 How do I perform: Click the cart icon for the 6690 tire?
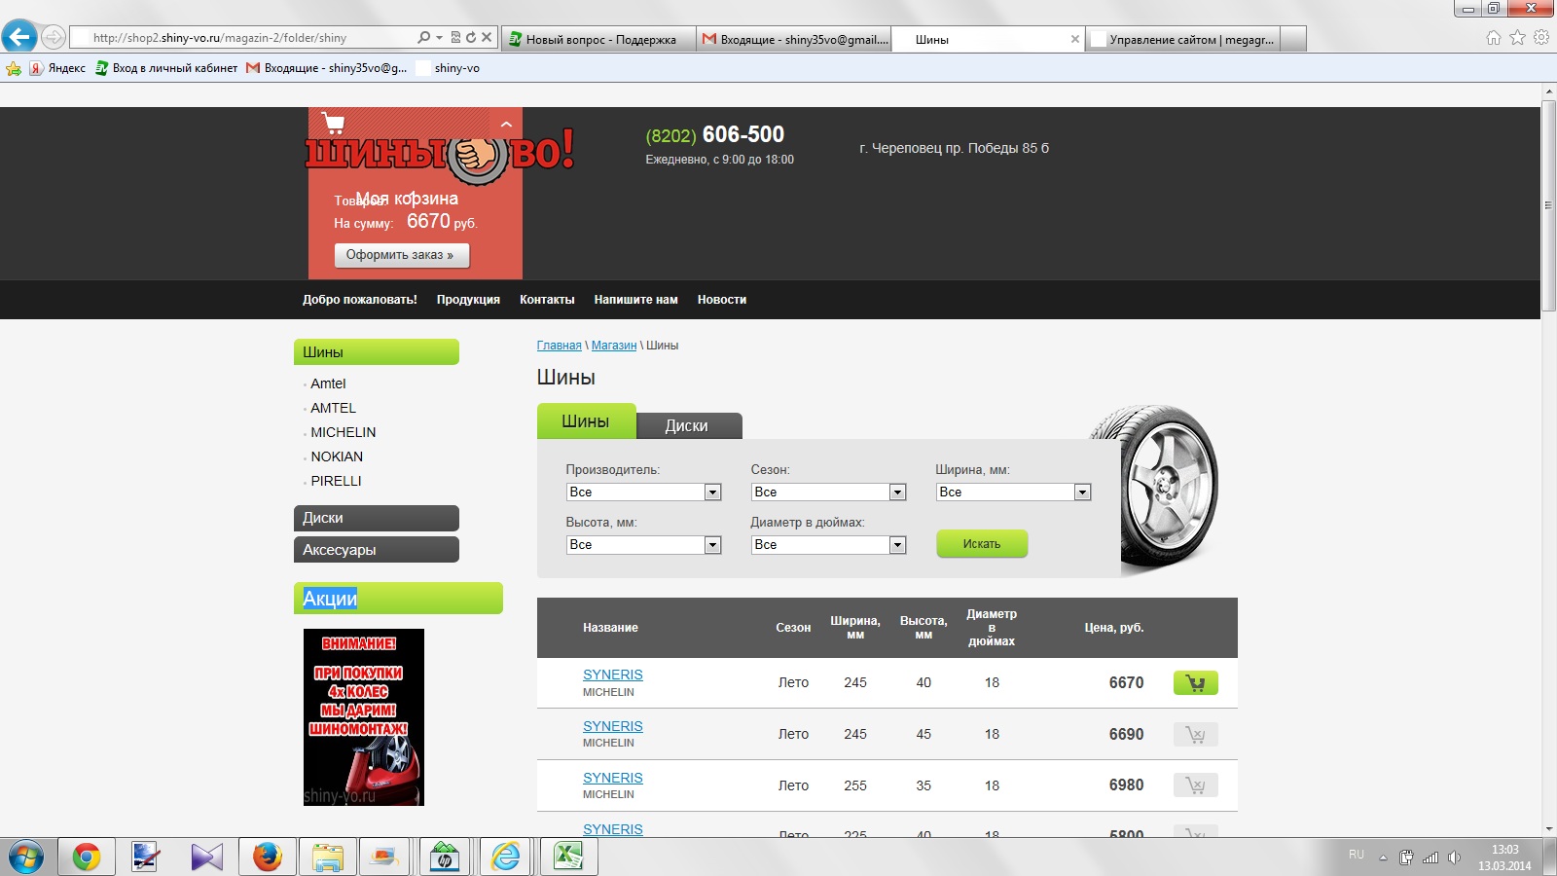(1195, 734)
